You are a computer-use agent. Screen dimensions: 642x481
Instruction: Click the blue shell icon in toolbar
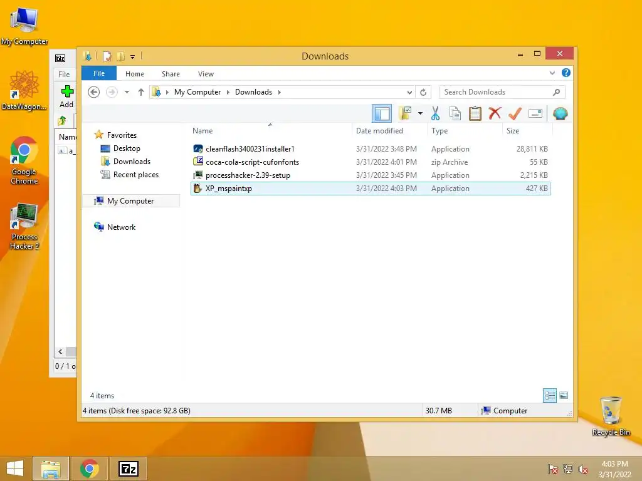pos(560,113)
